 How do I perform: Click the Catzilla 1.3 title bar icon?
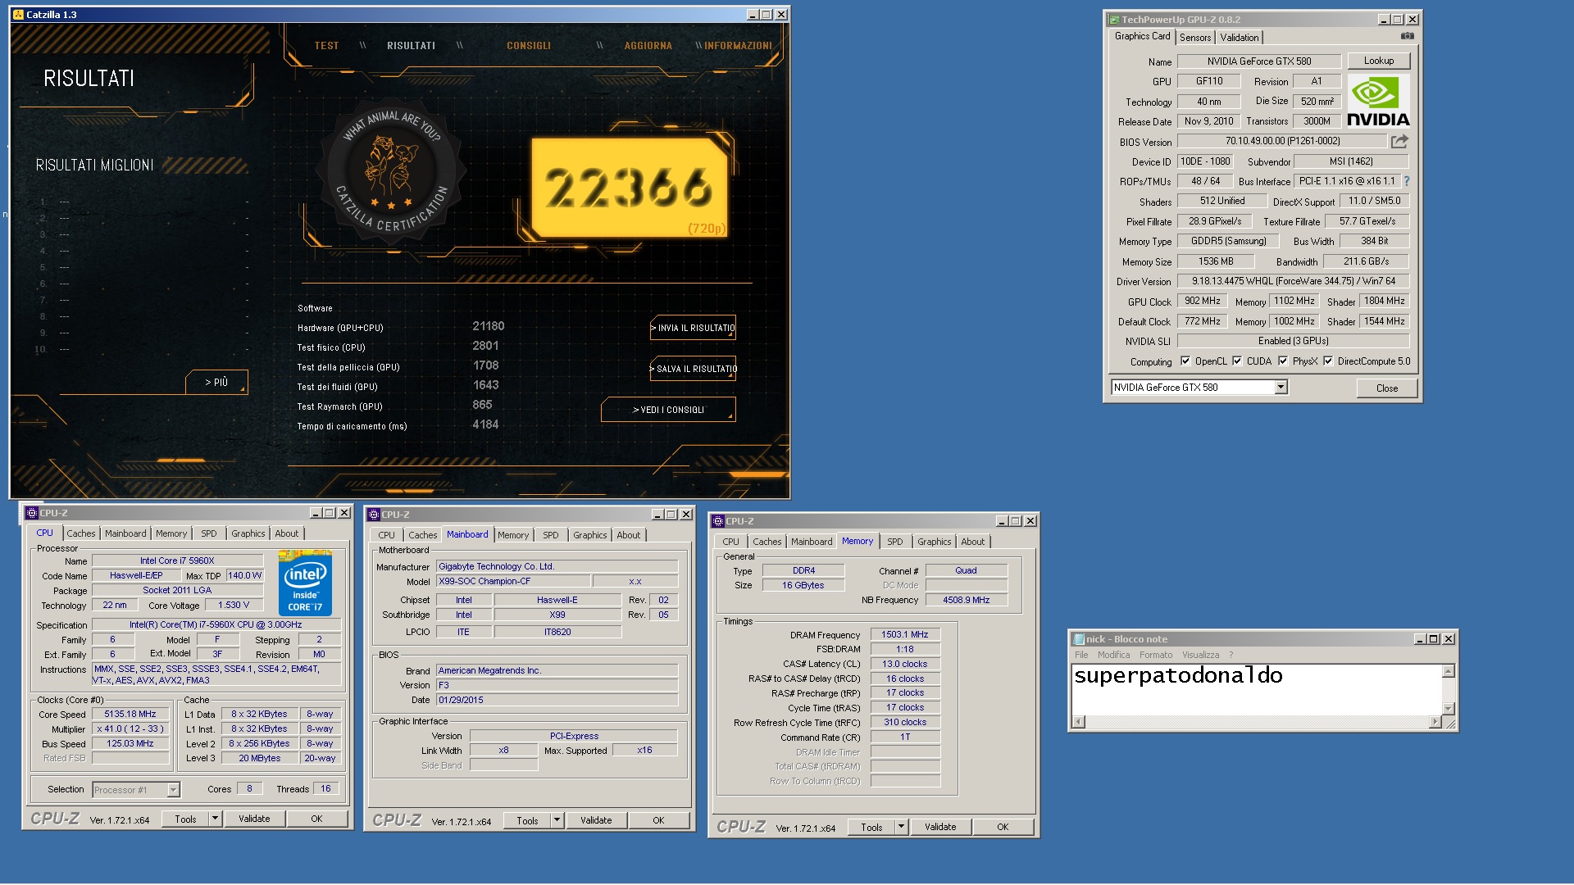[18, 15]
